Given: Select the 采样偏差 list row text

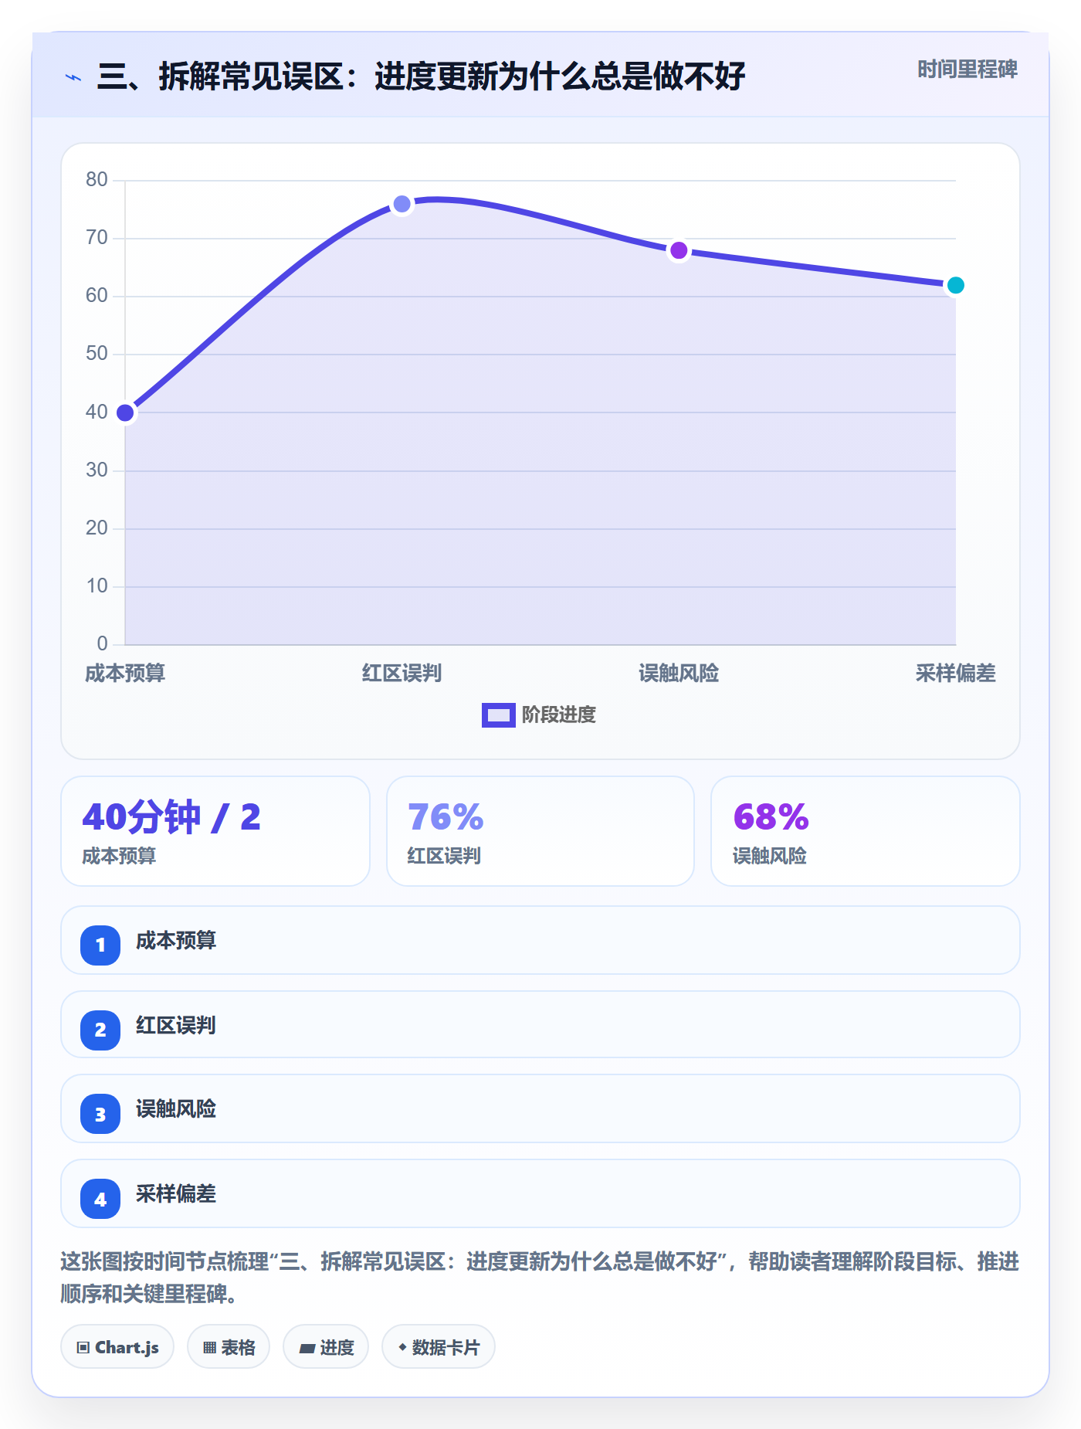Looking at the screenshot, I should coord(176,1194).
